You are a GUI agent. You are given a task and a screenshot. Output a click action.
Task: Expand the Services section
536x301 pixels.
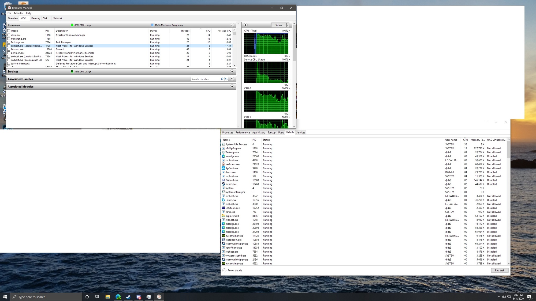click(x=232, y=71)
